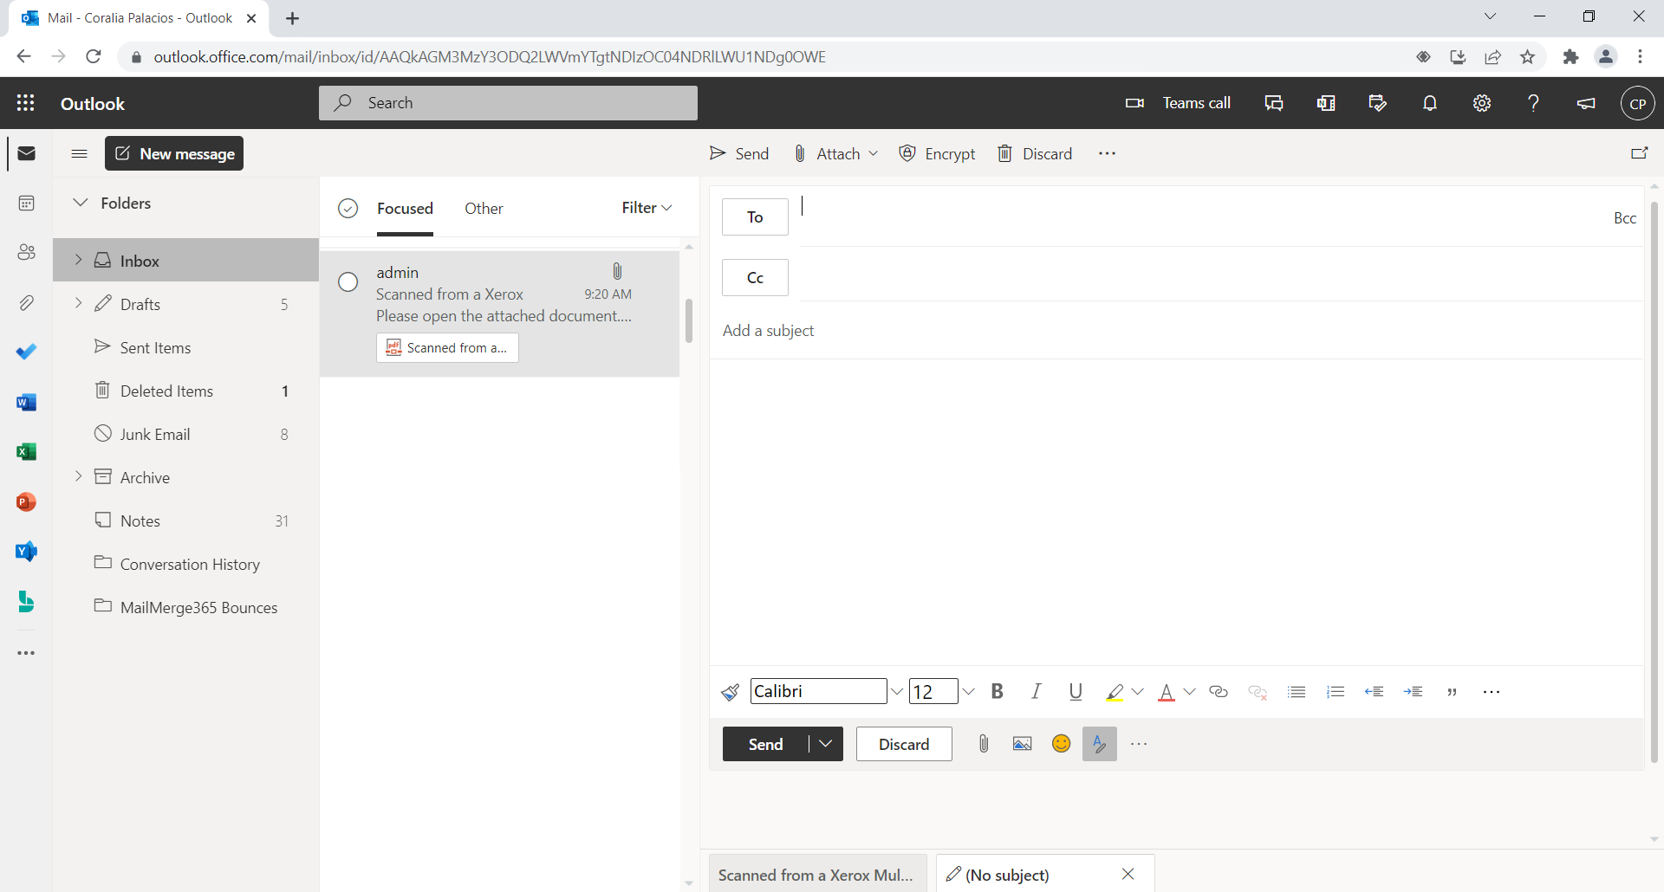The width and height of the screenshot is (1664, 892).
Task: Insert pictures inline icon
Action: 1023,744
